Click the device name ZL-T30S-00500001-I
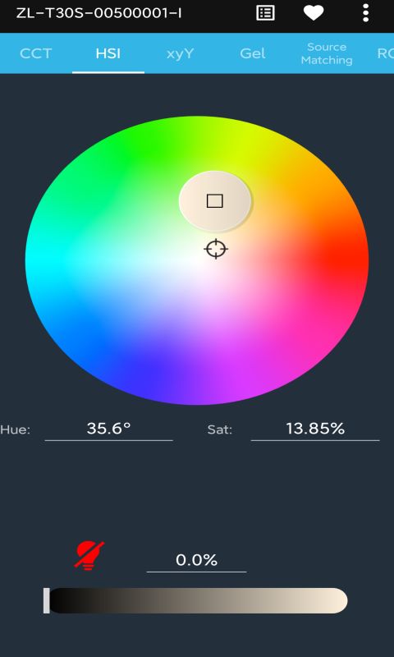 98,13
